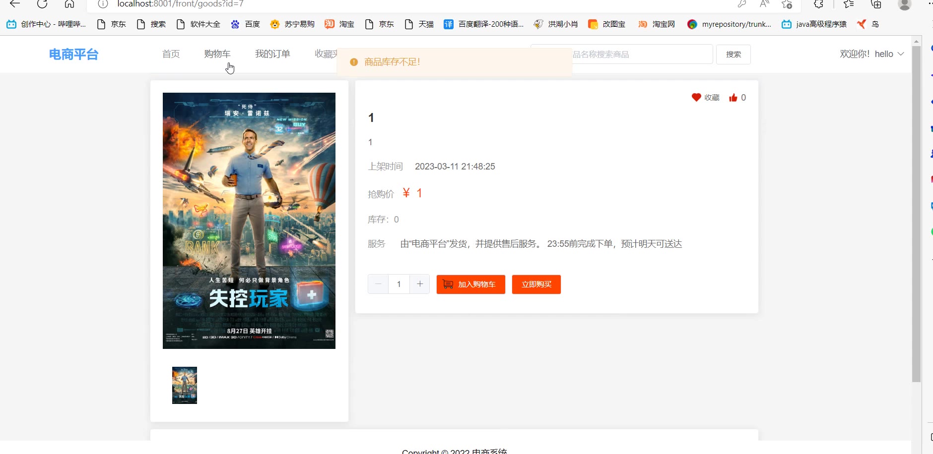Click the page vertical scrollbar

coord(917,213)
